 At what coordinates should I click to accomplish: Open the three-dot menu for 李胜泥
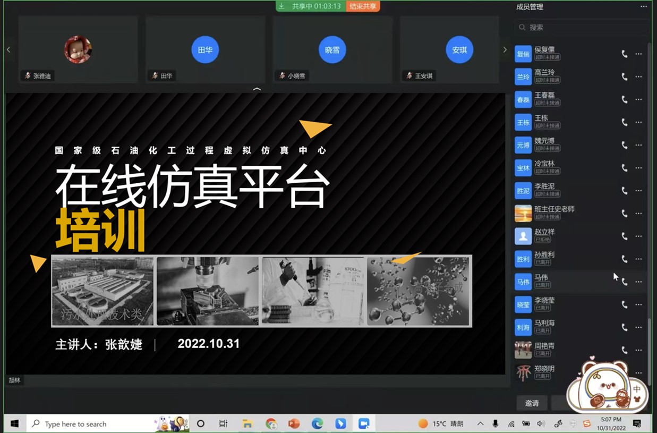[638, 191]
